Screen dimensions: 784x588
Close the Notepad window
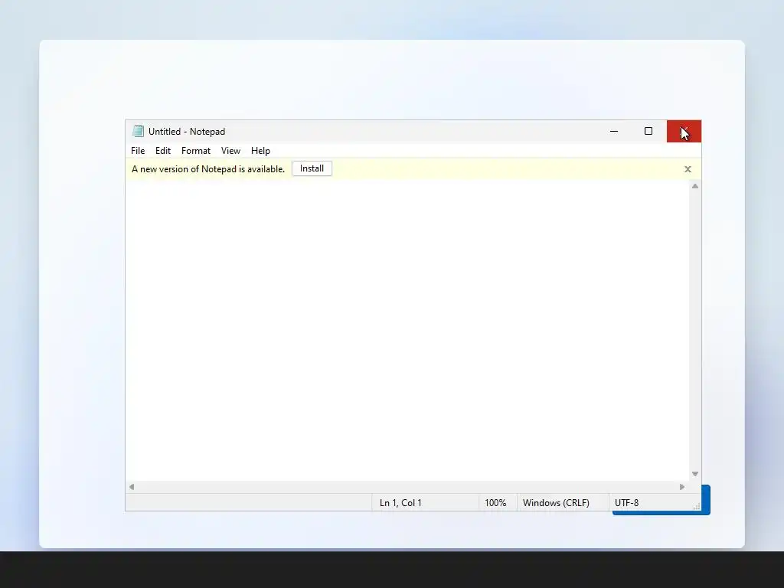pyautogui.click(x=684, y=132)
